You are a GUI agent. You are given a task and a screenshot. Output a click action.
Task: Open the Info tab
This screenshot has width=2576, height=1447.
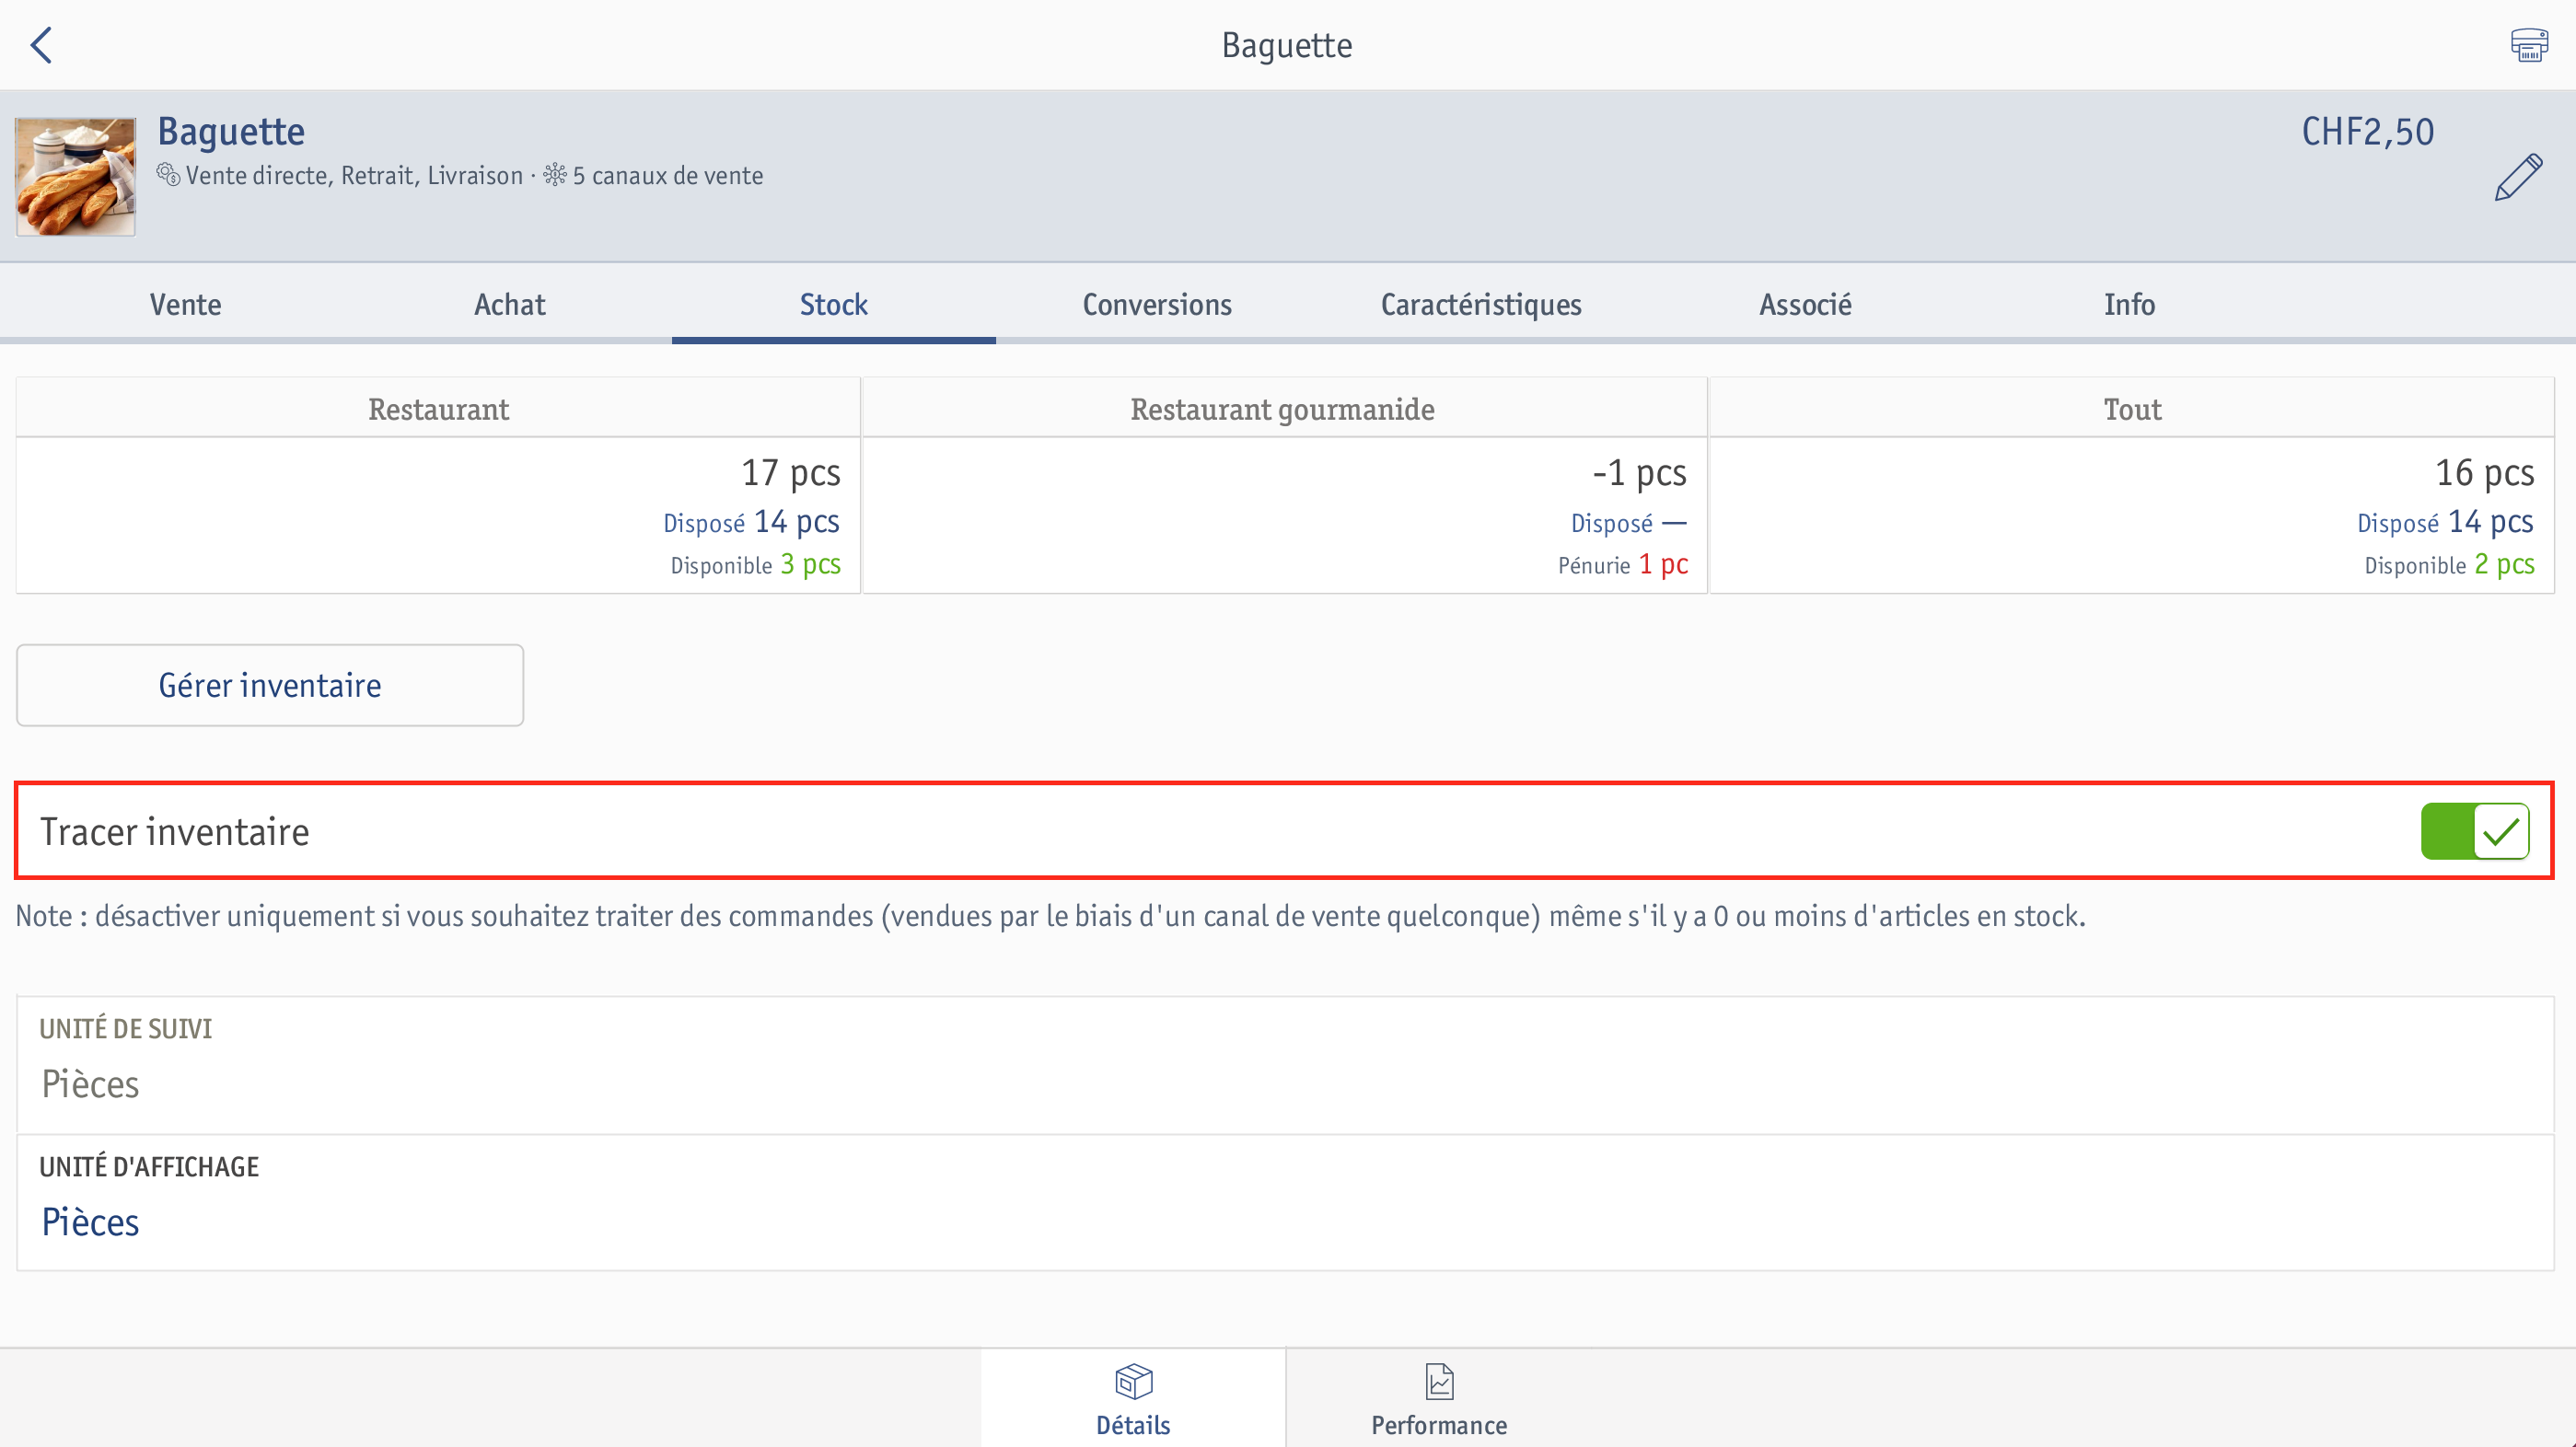click(x=2129, y=304)
